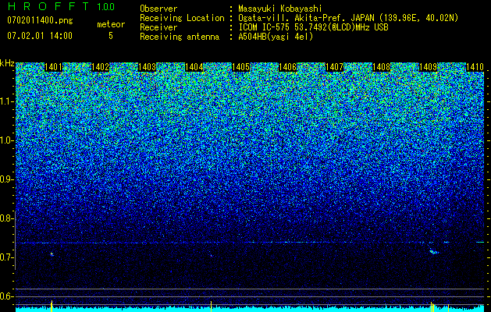Viewport: 491px width, 312px height.
Task: Click the meteor echo blob near 1401
Action: point(52,254)
